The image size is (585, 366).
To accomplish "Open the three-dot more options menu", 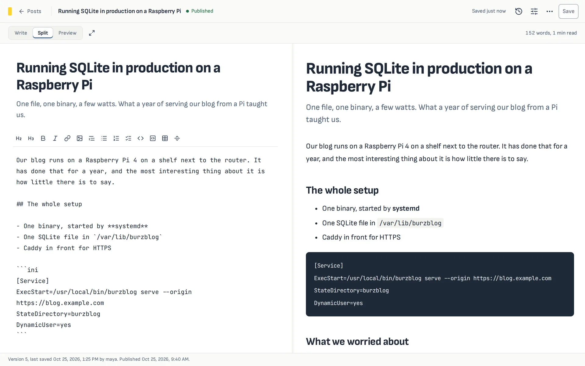I will (550, 11).
